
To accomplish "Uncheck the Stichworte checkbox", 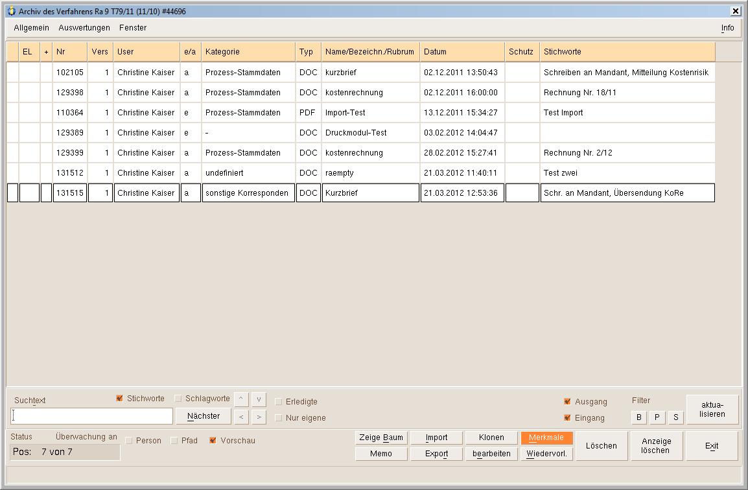I will 119,399.
